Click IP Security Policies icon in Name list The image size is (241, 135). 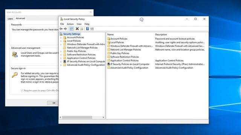click(x=108, y=64)
